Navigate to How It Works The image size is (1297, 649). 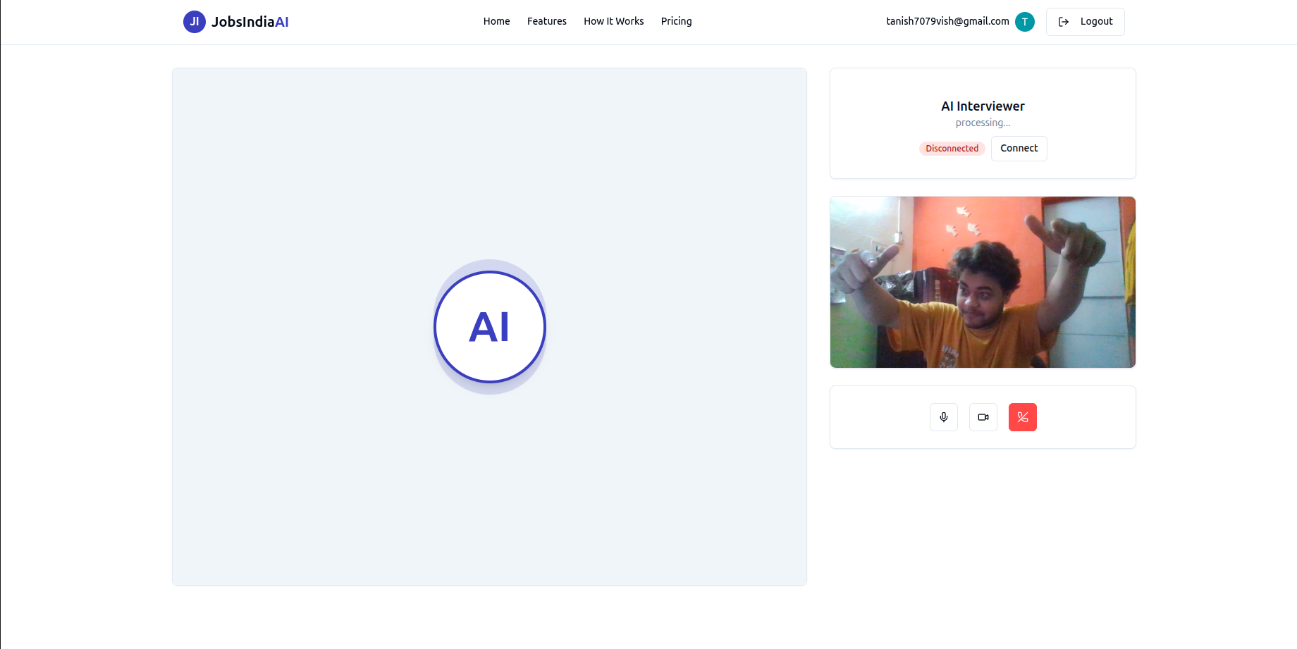coord(613,21)
